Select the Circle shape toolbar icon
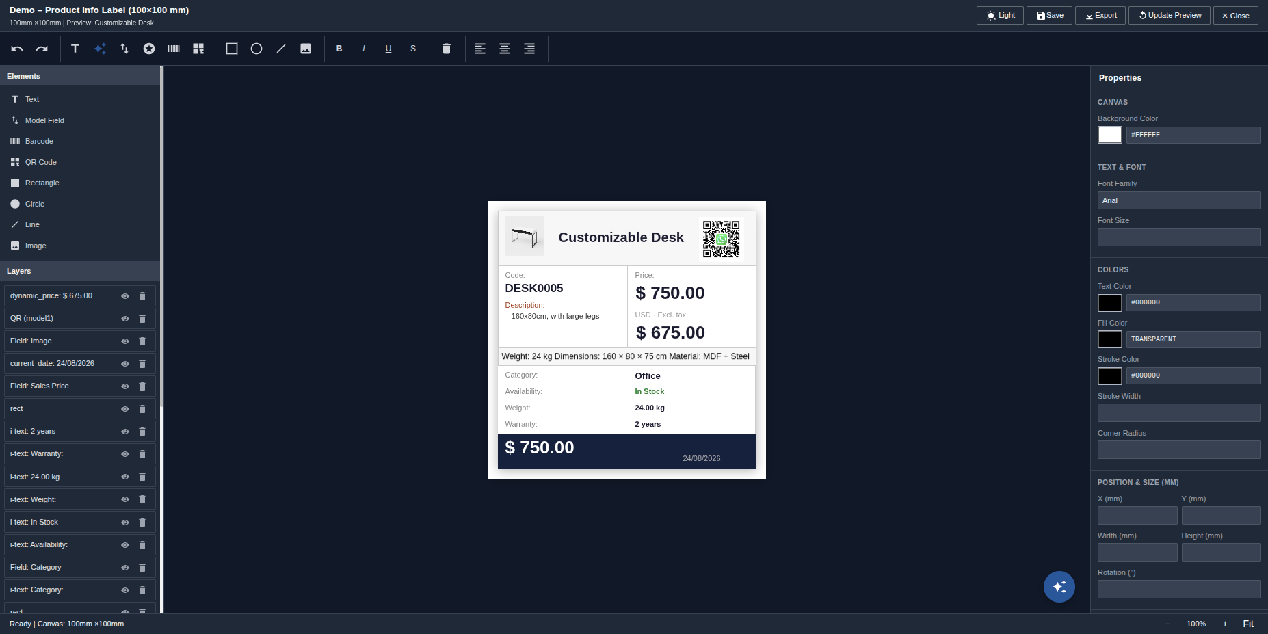The width and height of the screenshot is (1268, 634). click(256, 49)
